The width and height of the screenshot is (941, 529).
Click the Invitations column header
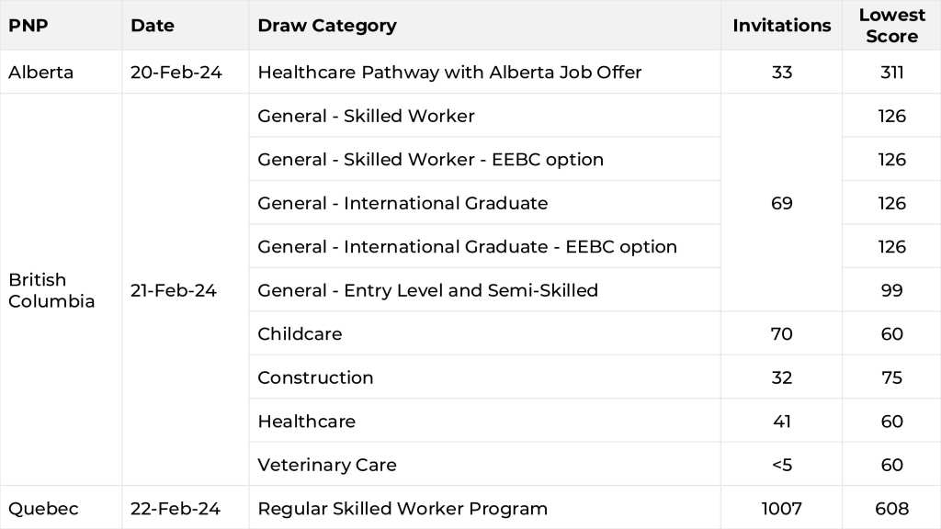[x=781, y=26]
